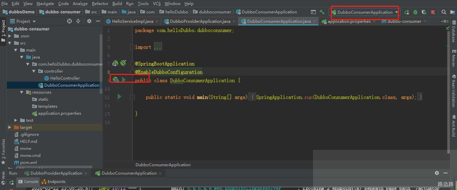Click the Collapse All icon in the Project panel
Screen dimensions: 457x190
(x=78, y=21)
